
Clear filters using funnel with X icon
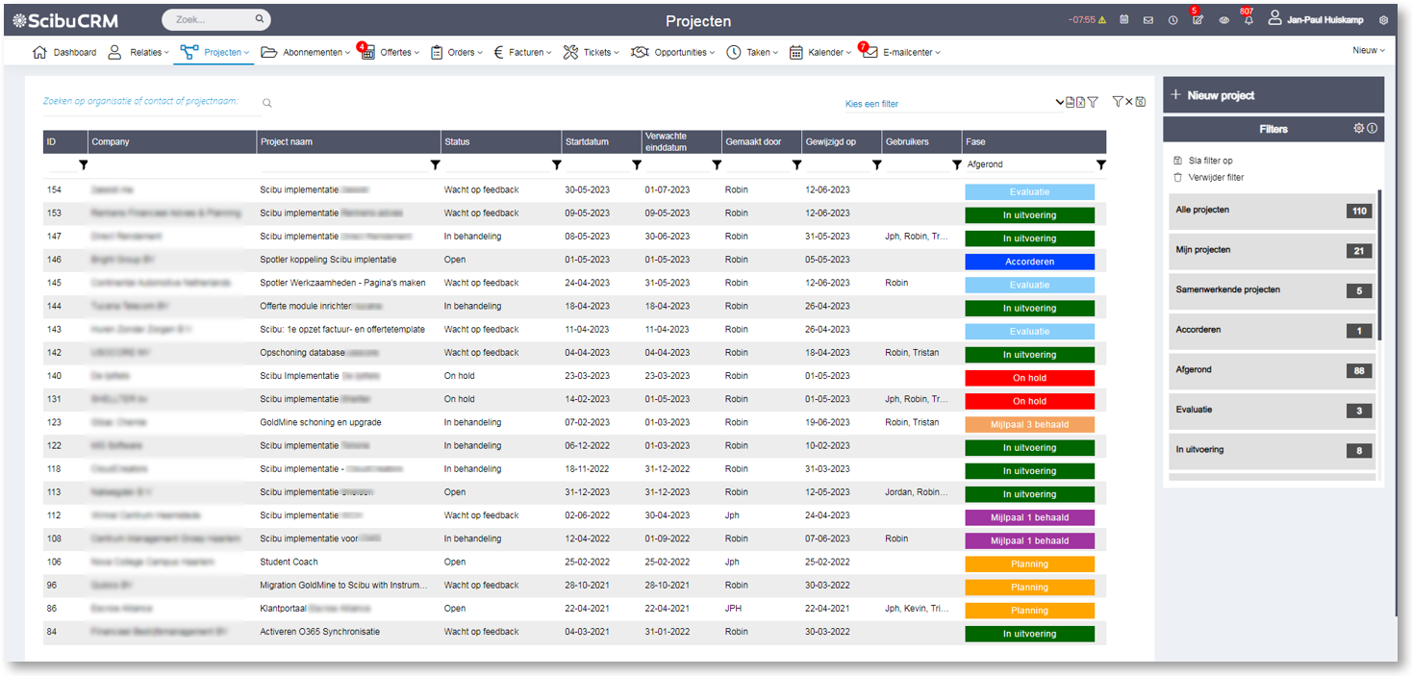pyautogui.click(x=1122, y=102)
